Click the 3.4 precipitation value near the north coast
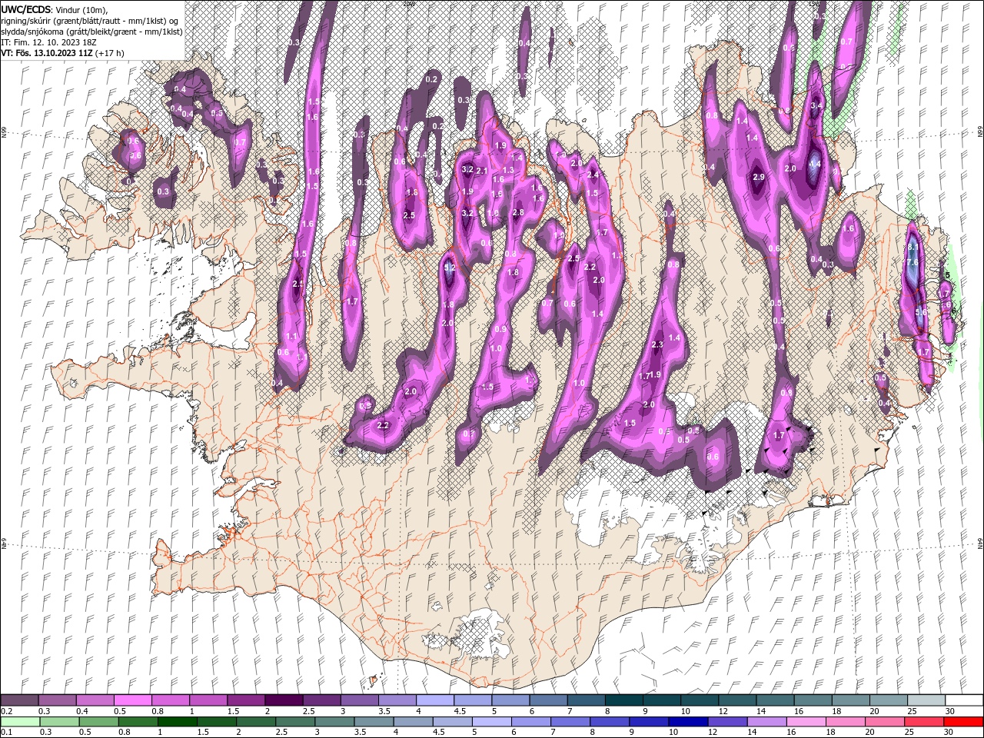Viewport: 984px width, 738px height. pos(816,105)
